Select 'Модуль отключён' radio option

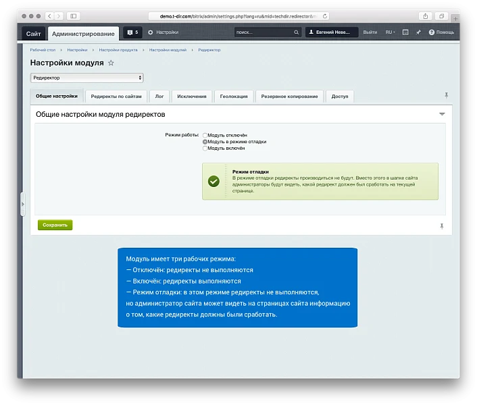[205, 135]
